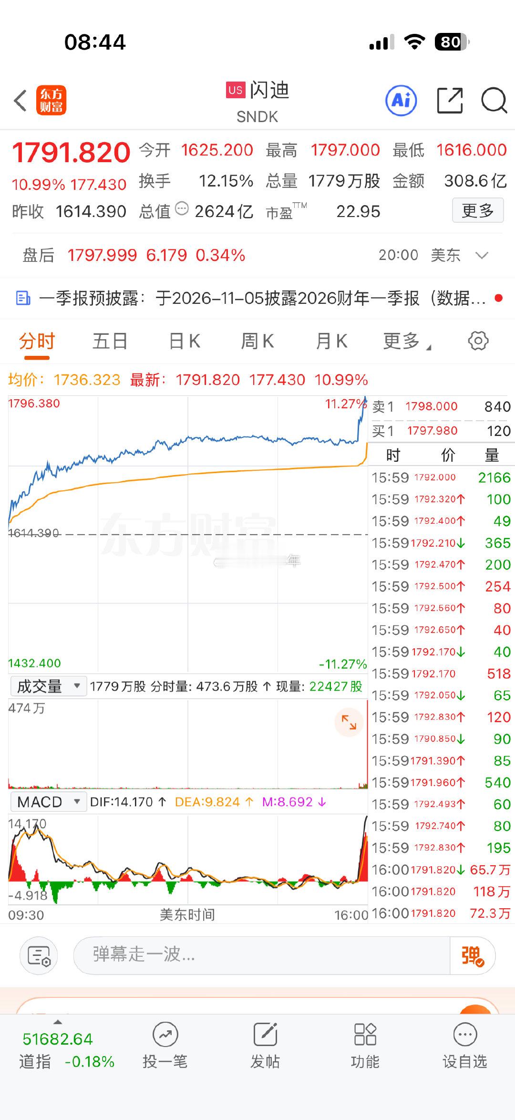The image size is (515, 1120).
Task: Switch to the 周K tab
Action: pyautogui.click(x=257, y=342)
